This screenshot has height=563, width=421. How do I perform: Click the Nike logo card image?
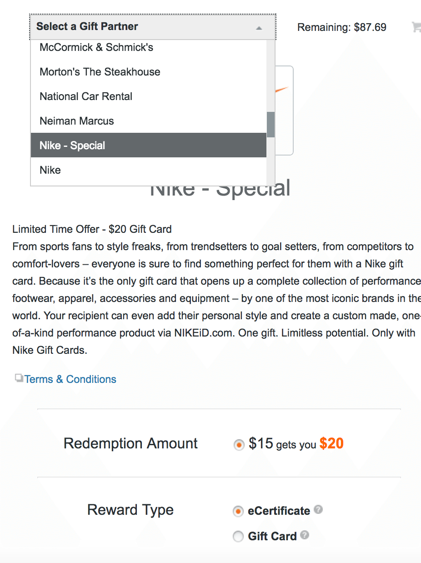284,109
